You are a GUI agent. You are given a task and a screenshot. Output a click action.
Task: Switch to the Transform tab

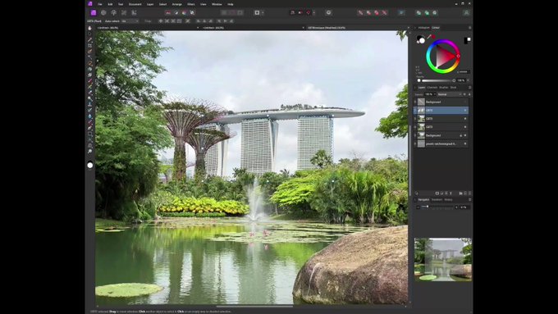437,199
